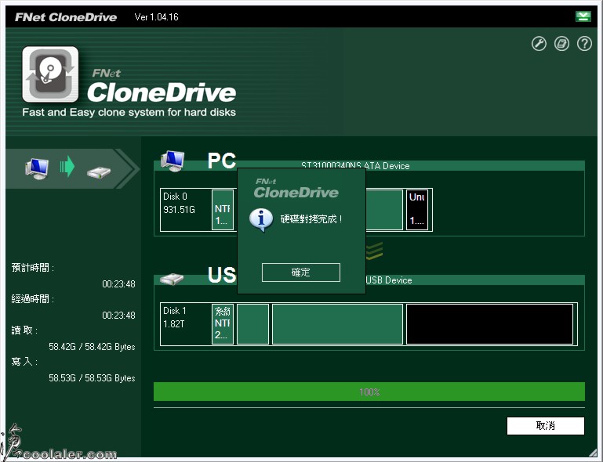Click the green arrow in PC-to-USB mode

click(x=67, y=166)
